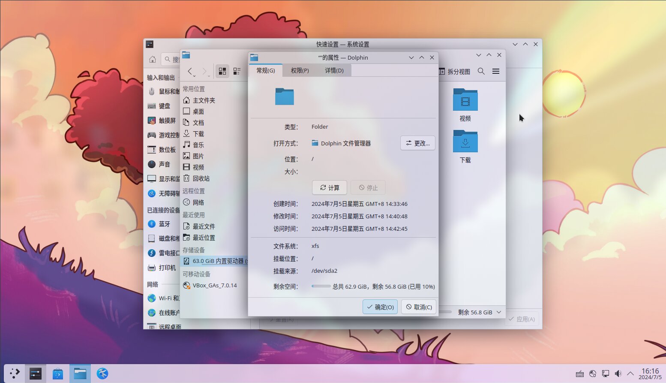This screenshot has width=666, height=383.
Task: Open the 权限(P) tab
Action: coord(300,70)
